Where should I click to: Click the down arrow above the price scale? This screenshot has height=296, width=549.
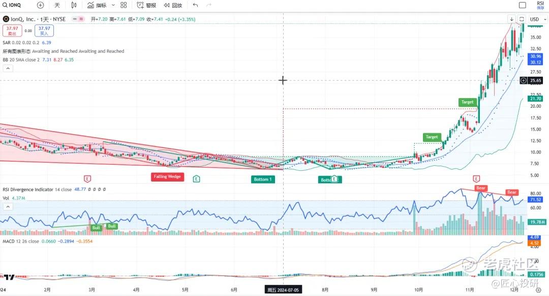pos(511,19)
